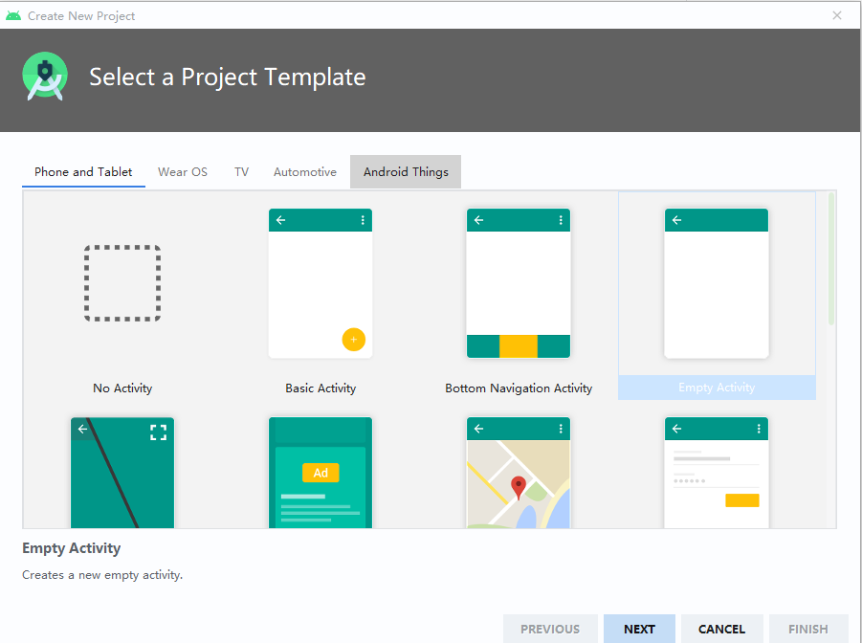Viewport: 862px width, 643px height.
Task: Click the NEXT button
Action: [639, 629]
